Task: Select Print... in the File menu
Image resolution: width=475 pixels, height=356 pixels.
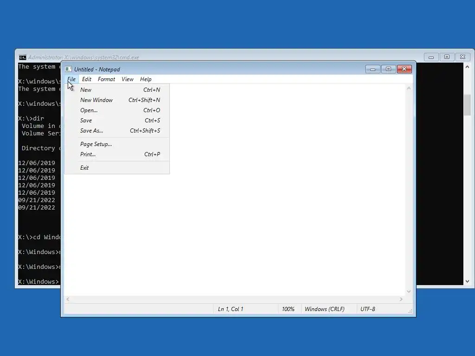Action: pyautogui.click(x=117, y=154)
